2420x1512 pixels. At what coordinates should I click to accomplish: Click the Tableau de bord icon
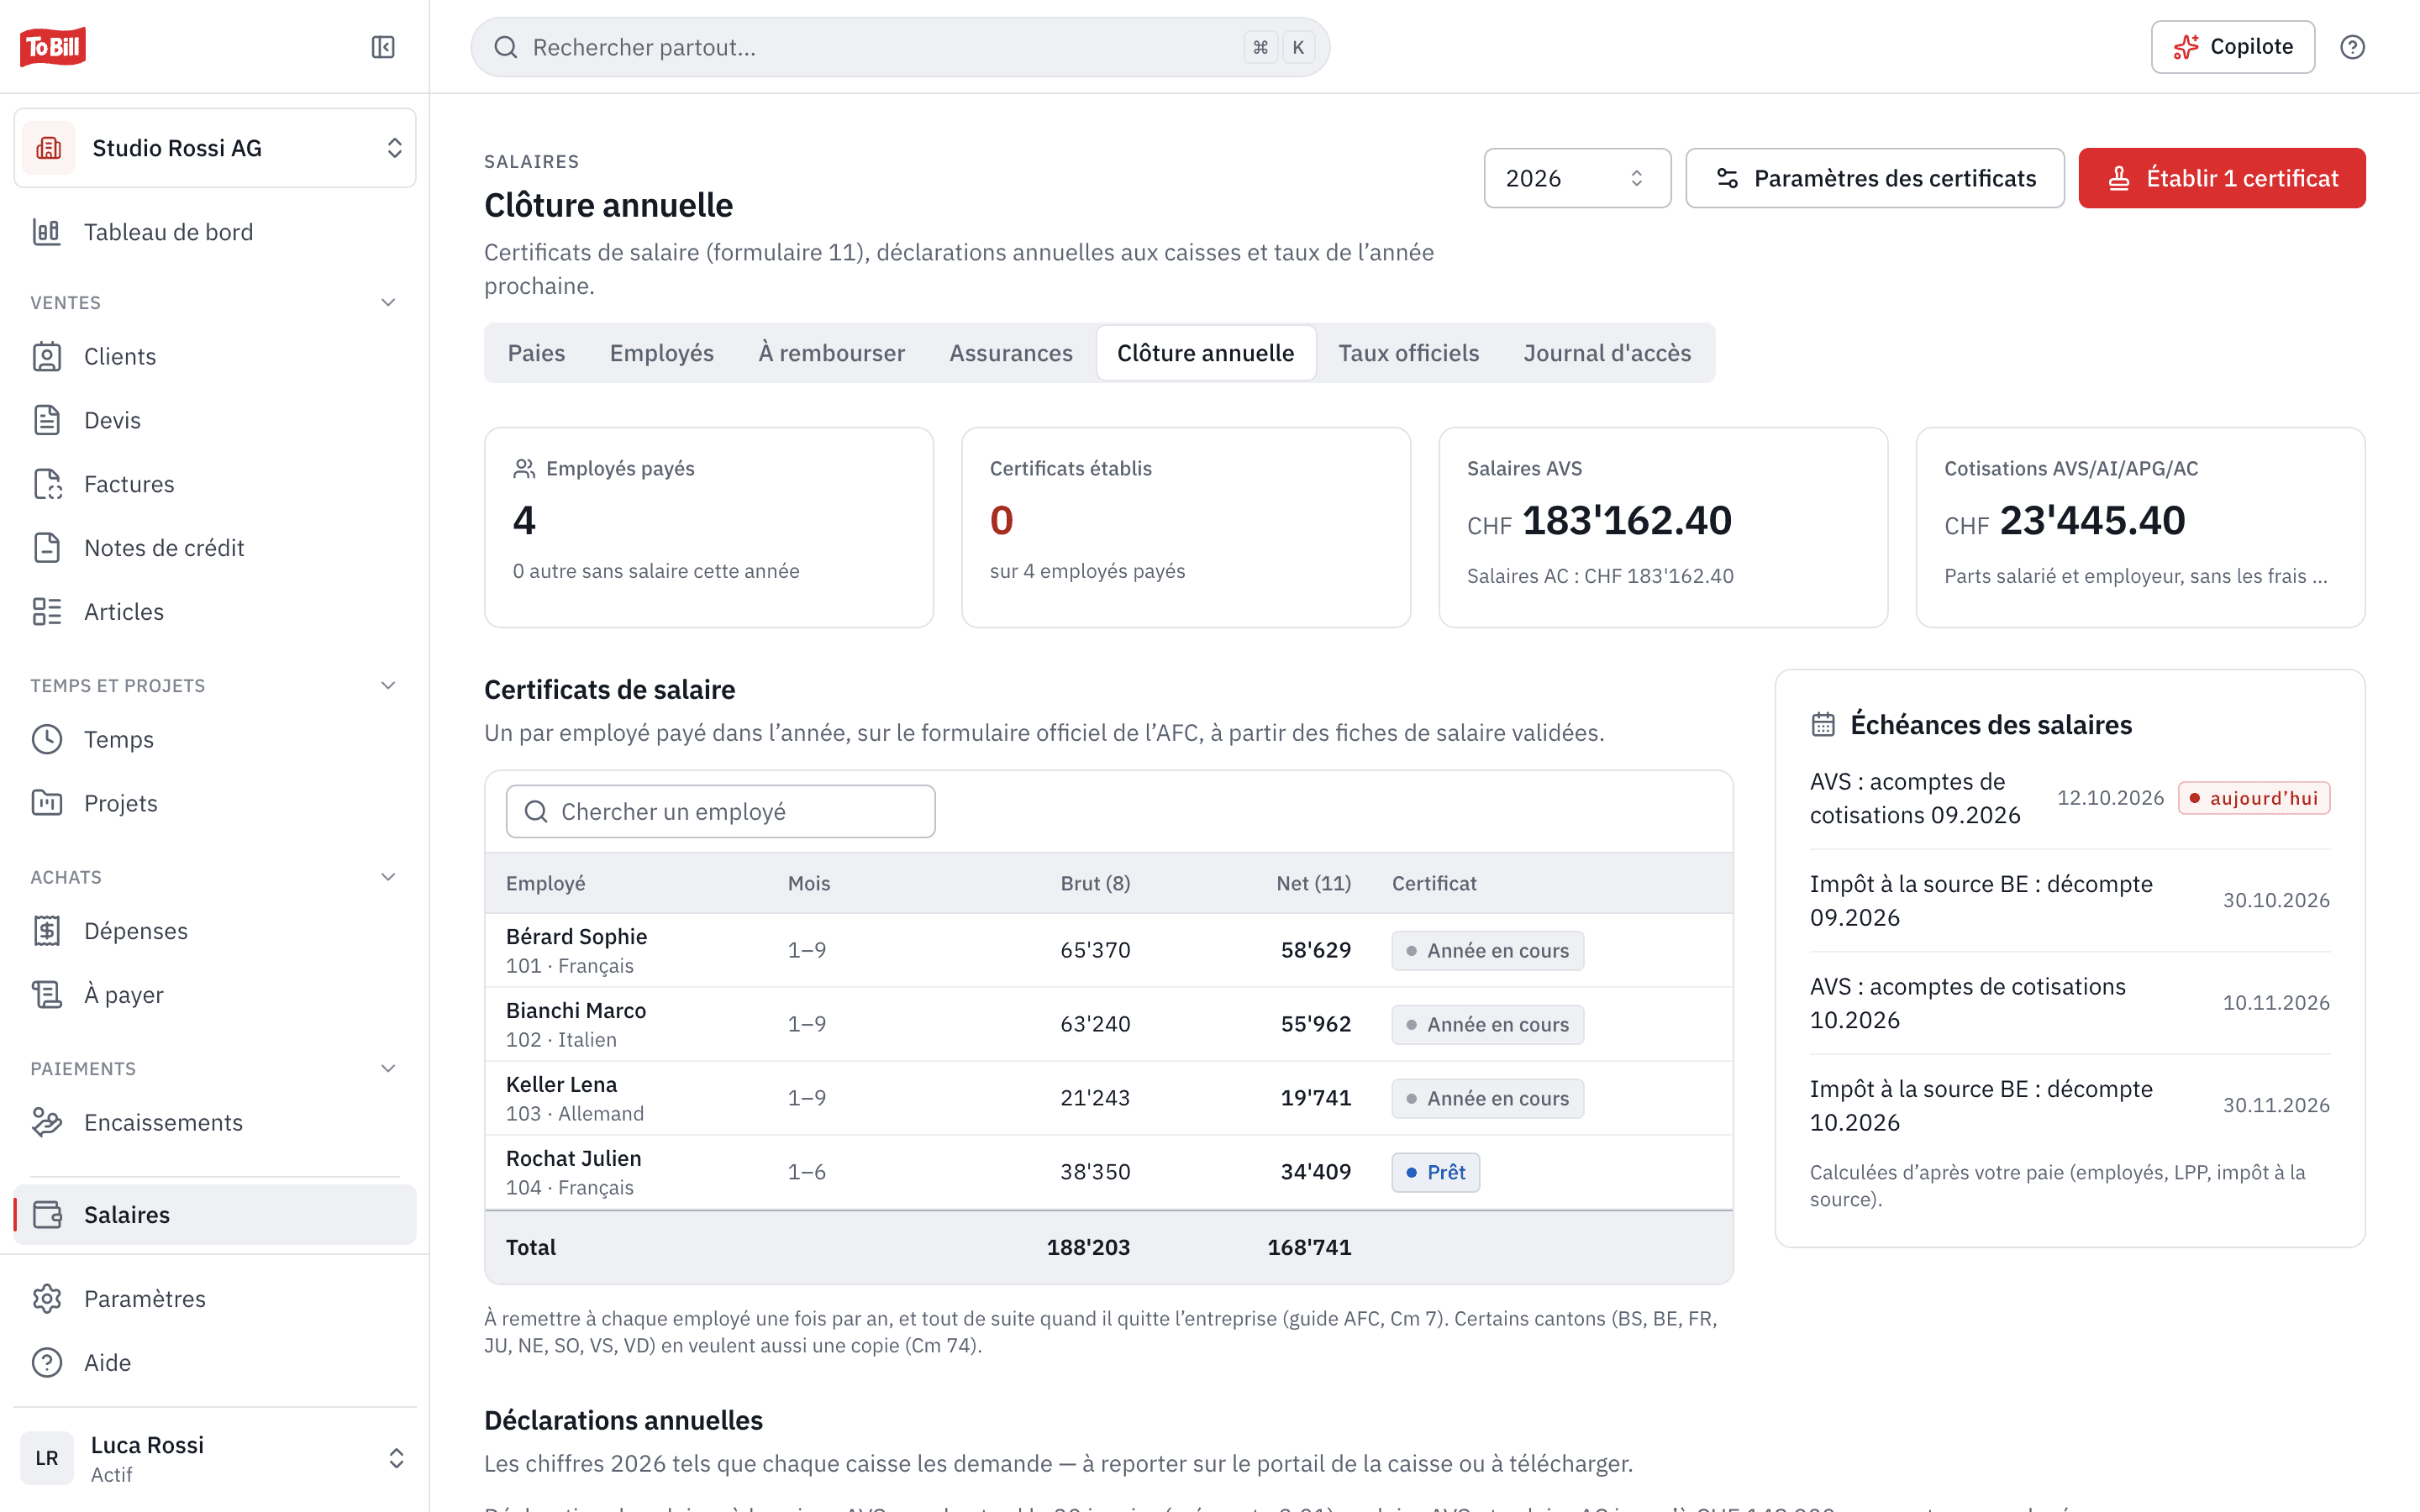click(47, 232)
